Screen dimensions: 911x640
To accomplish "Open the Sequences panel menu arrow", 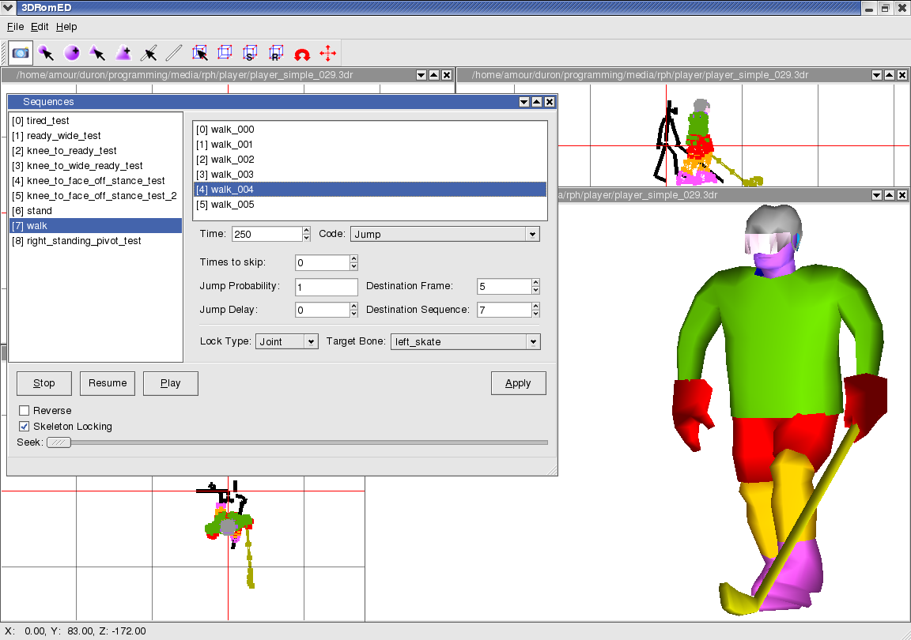I will 524,102.
